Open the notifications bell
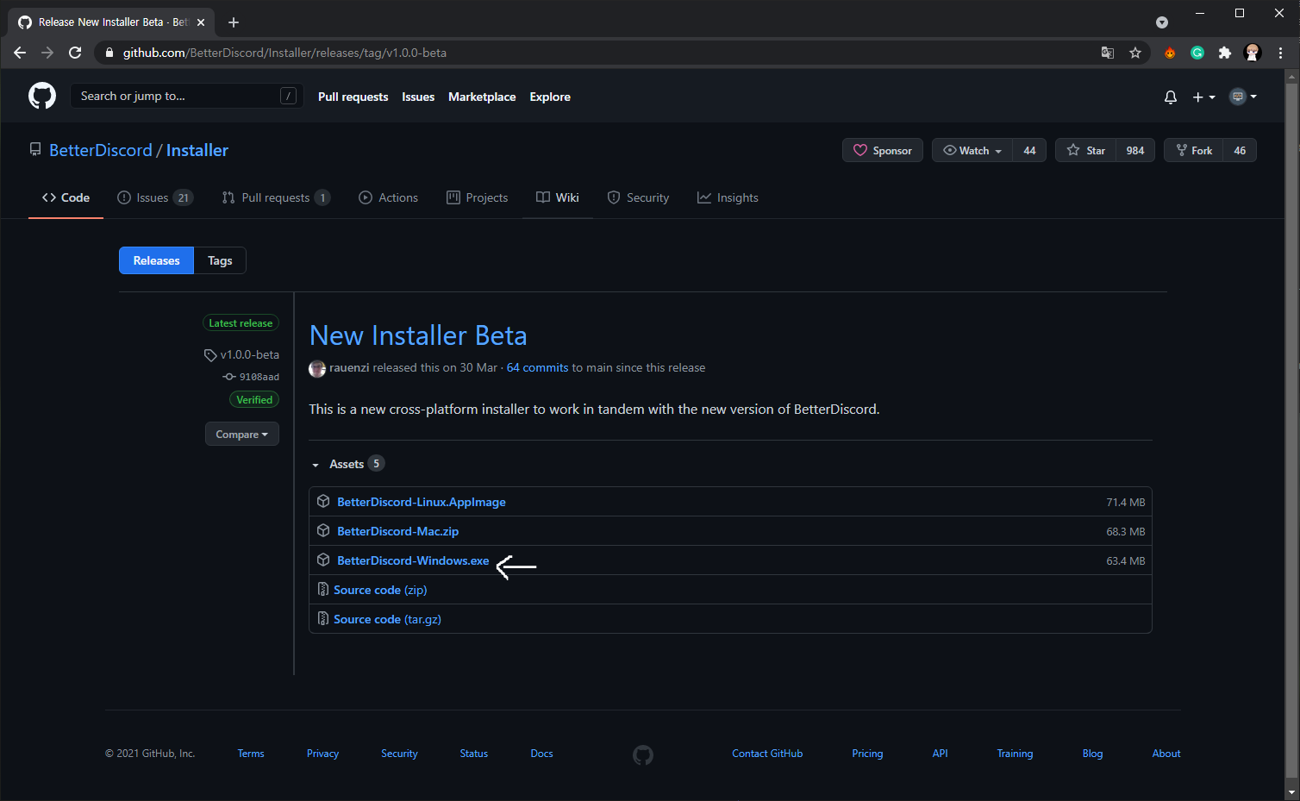This screenshot has height=801, width=1300. [1170, 97]
